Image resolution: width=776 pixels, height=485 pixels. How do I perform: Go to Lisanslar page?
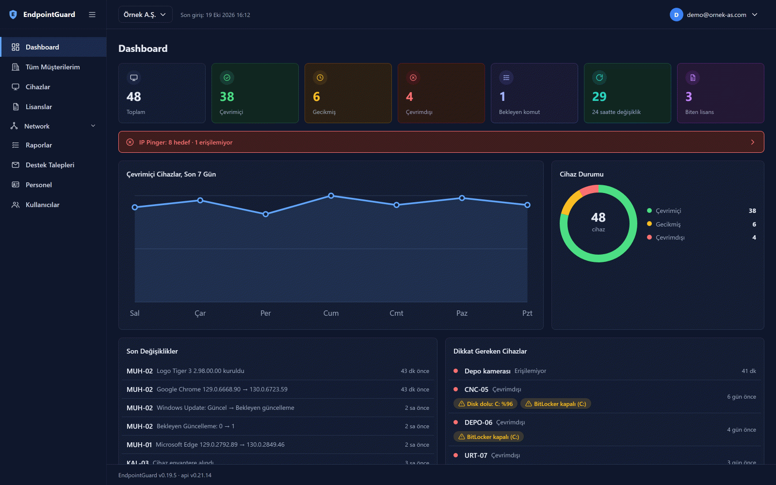(x=53, y=107)
